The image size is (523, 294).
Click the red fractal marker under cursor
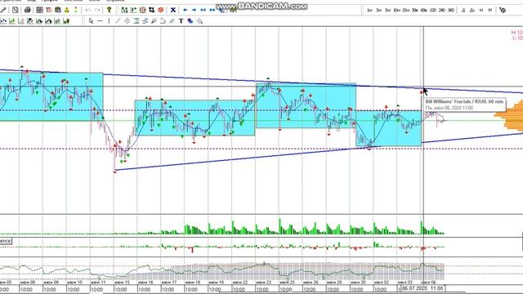(x=422, y=91)
